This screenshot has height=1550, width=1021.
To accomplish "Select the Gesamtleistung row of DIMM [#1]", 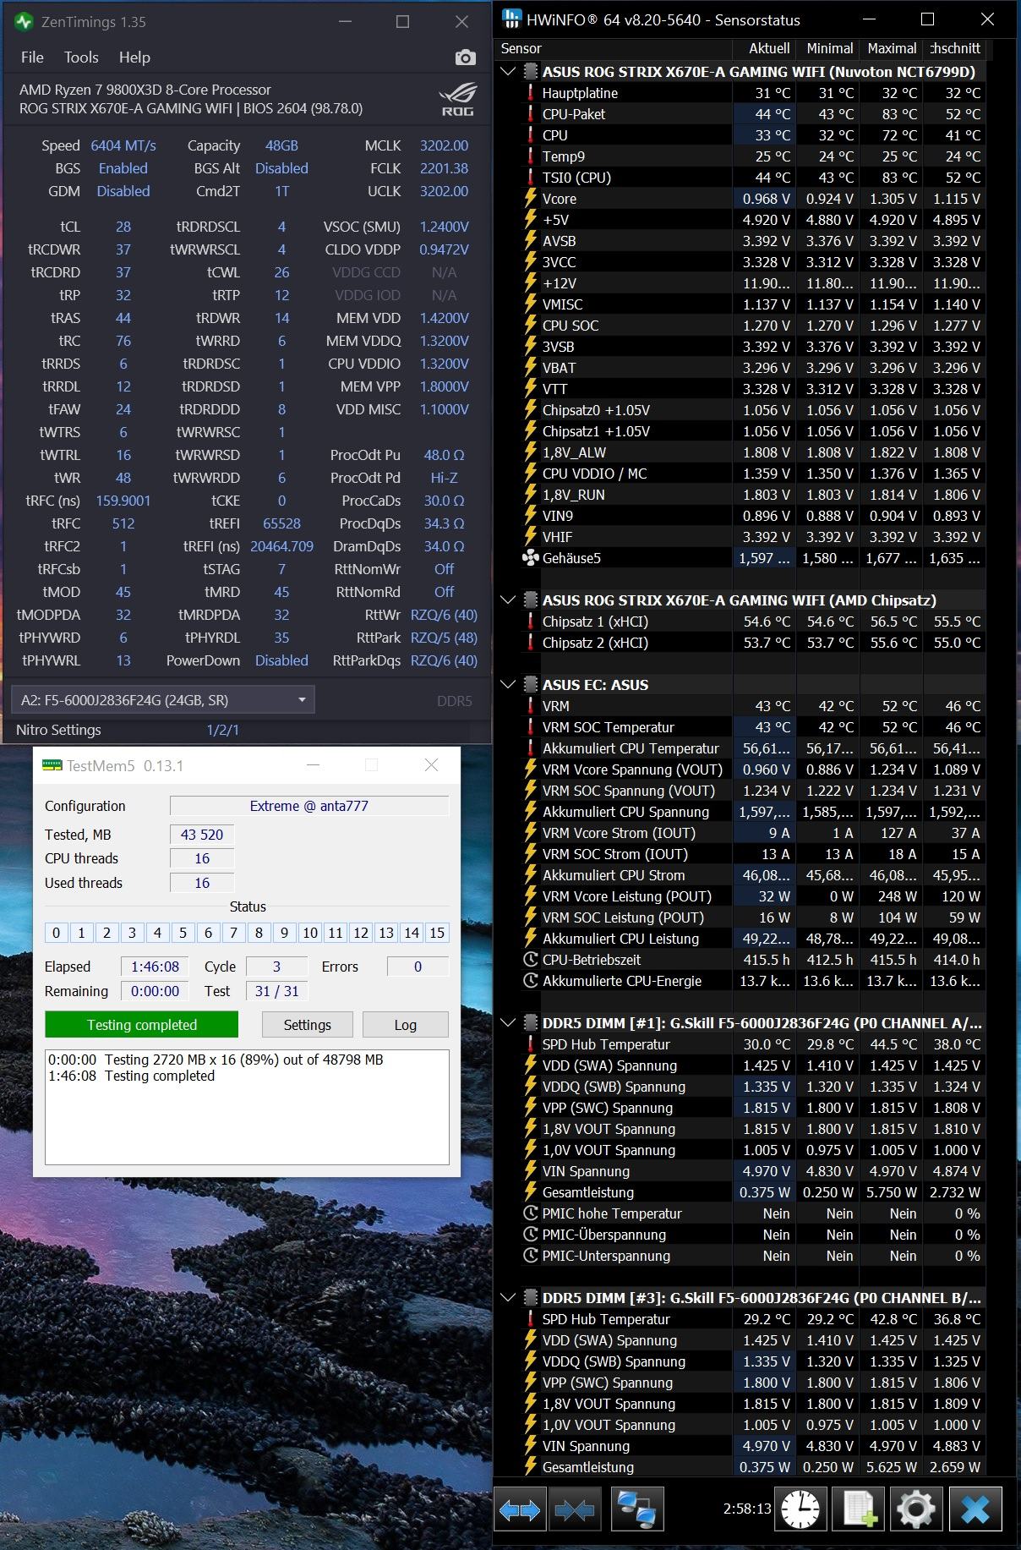I will tap(741, 1192).
